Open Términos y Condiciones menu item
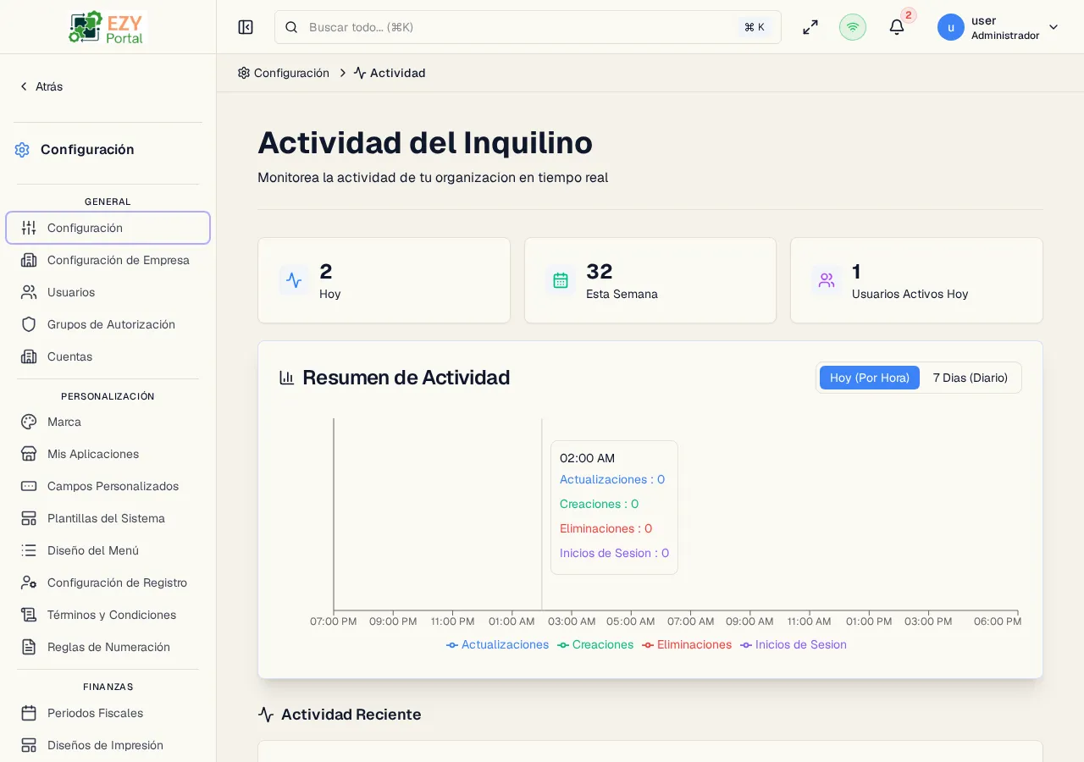Viewport: 1084px width, 762px height. (108, 615)
